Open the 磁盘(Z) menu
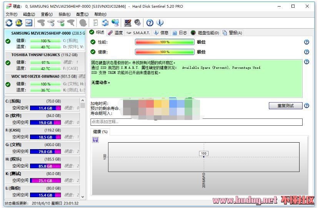 click(29, 14)
